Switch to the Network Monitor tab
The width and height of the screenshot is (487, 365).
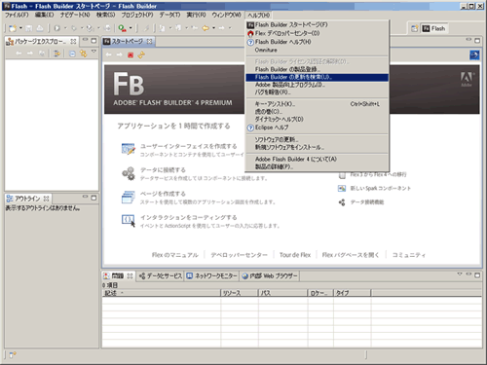[x=212, y=275]
